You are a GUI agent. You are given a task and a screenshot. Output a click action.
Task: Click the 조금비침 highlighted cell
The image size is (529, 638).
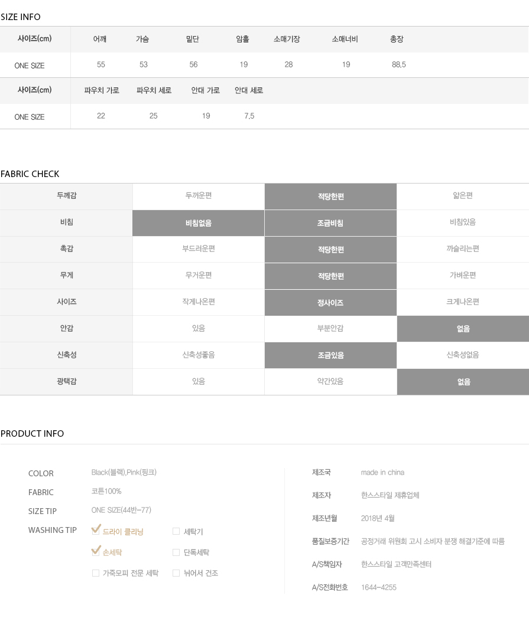click(x=330, y=223)
